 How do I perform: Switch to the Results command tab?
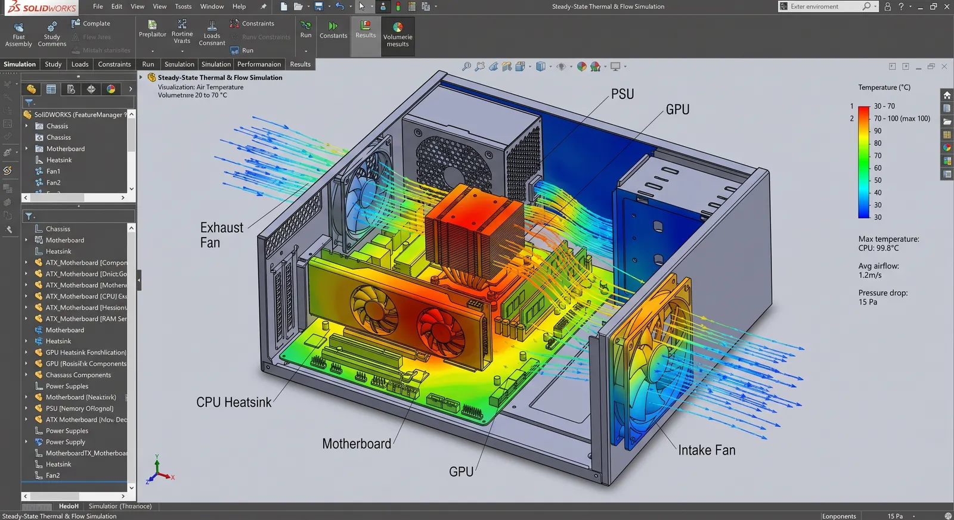[x=300, y=64]
